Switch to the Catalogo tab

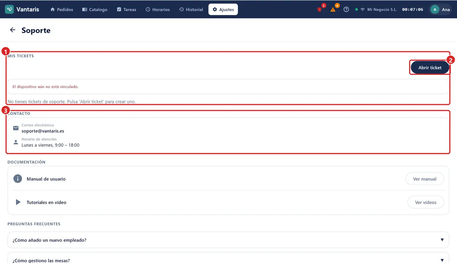pos(95,10)
